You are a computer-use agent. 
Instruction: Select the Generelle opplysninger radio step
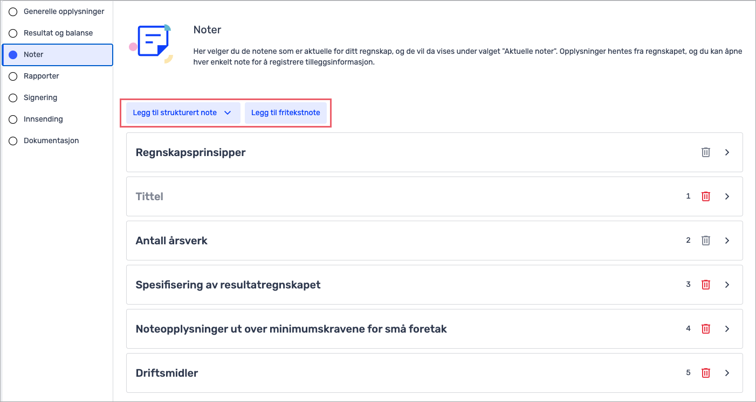point(13,12)
